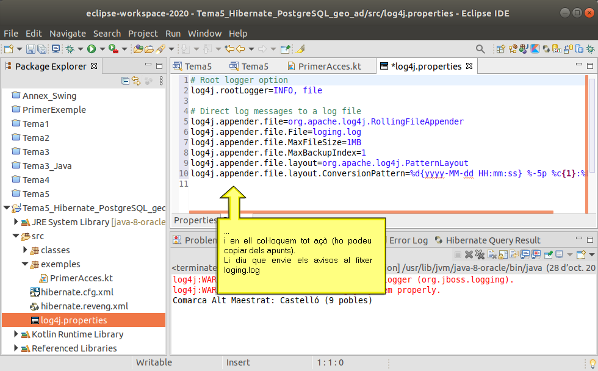
Task: Click the Save All toolbar icon
Action: click(x=42, y=49)
